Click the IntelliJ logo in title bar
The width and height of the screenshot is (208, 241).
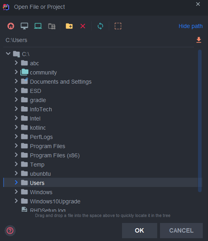tap(6, 7)
